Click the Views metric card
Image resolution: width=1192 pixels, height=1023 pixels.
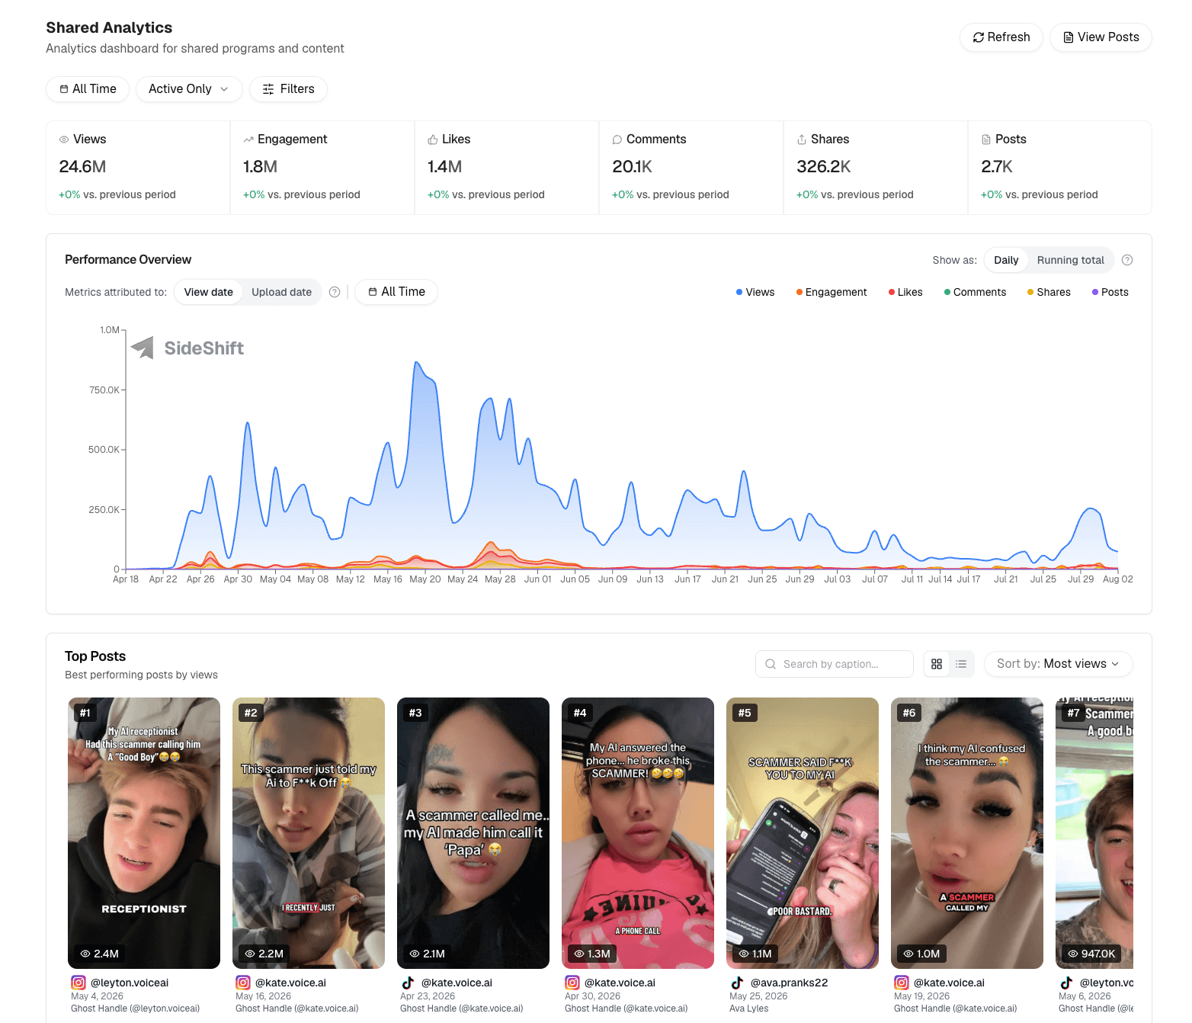click(138, 168)
